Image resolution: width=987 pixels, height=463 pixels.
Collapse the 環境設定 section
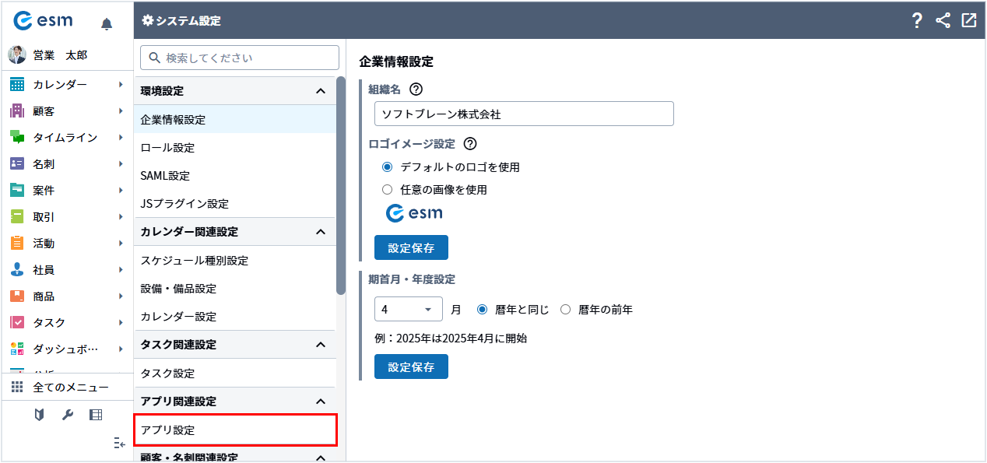tap(320, 91)
